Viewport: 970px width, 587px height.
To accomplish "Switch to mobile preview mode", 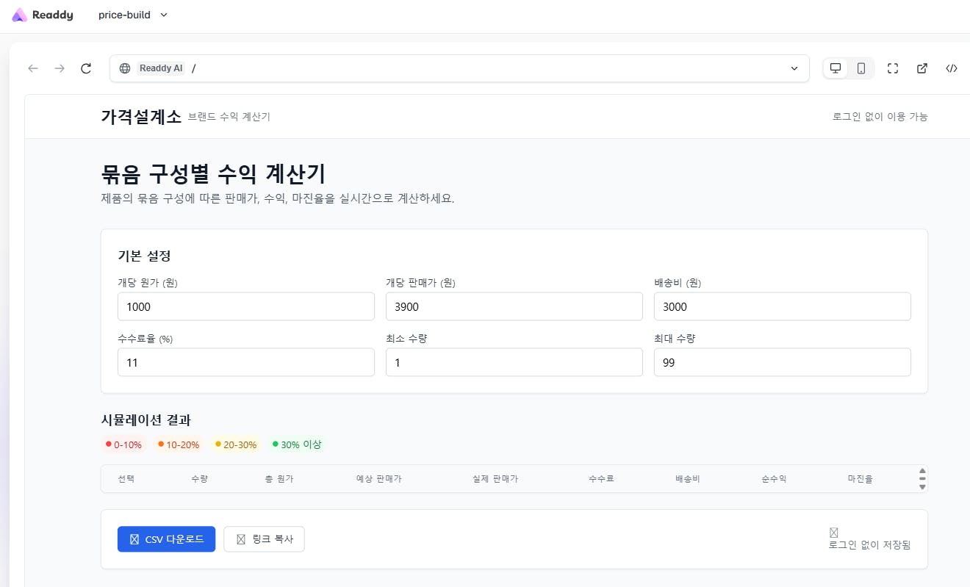I will (861, 68).
